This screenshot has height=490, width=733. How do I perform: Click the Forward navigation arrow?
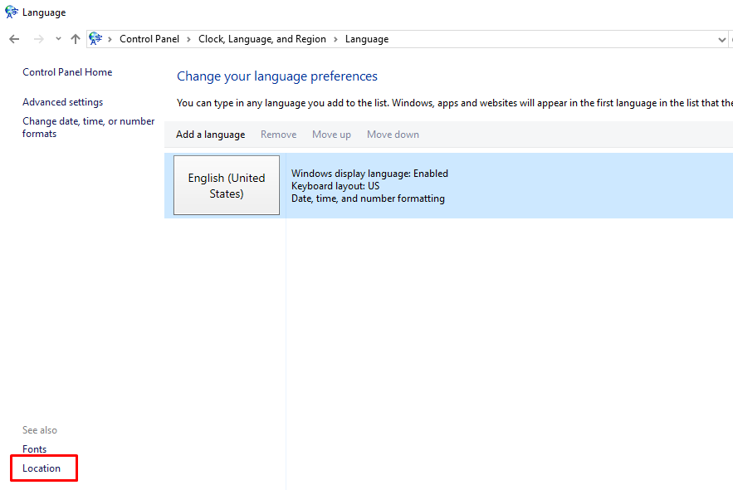(38, 39)
